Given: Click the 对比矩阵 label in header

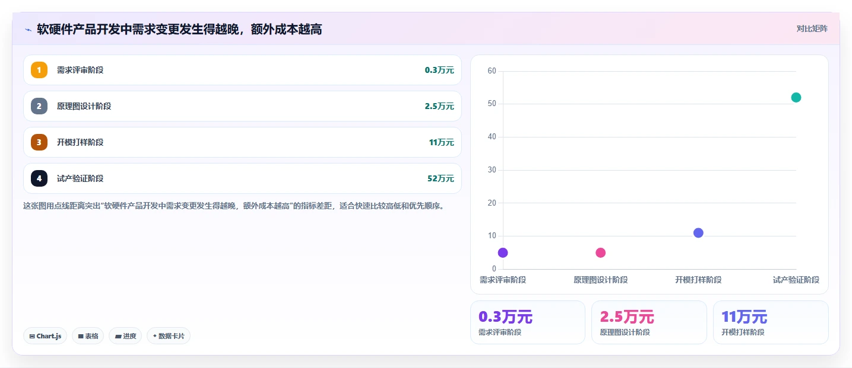Looking at the screenshot, I should click(x=812, y=28).
